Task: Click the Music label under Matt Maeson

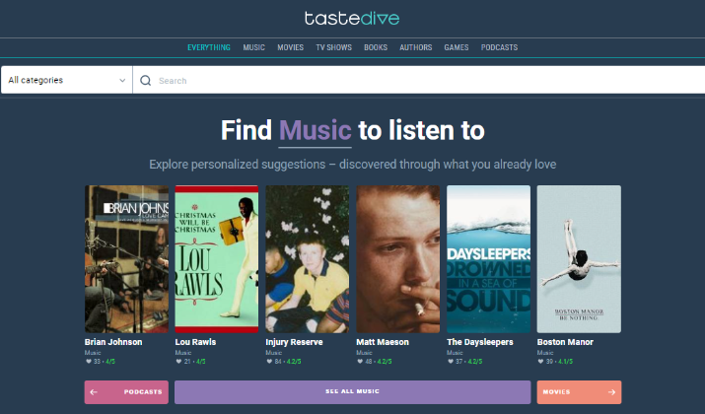Action: (364, 353)
